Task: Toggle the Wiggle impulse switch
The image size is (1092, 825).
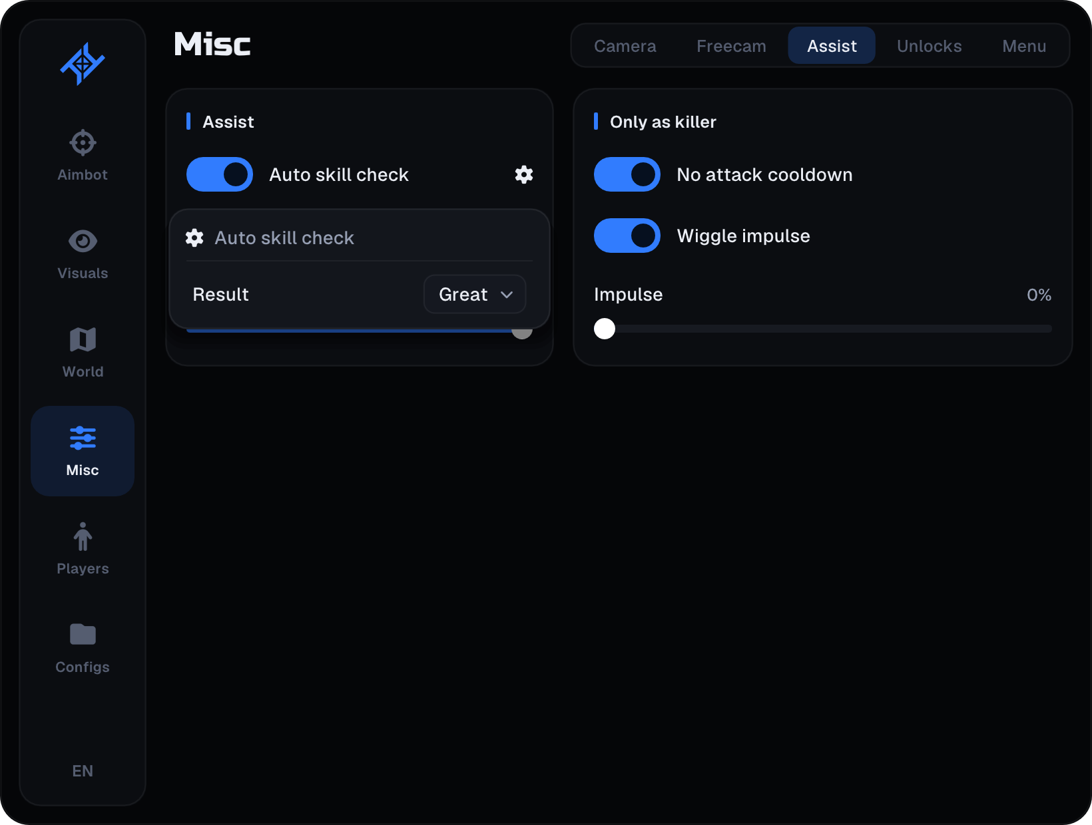Action: click(x=627, y=236)
